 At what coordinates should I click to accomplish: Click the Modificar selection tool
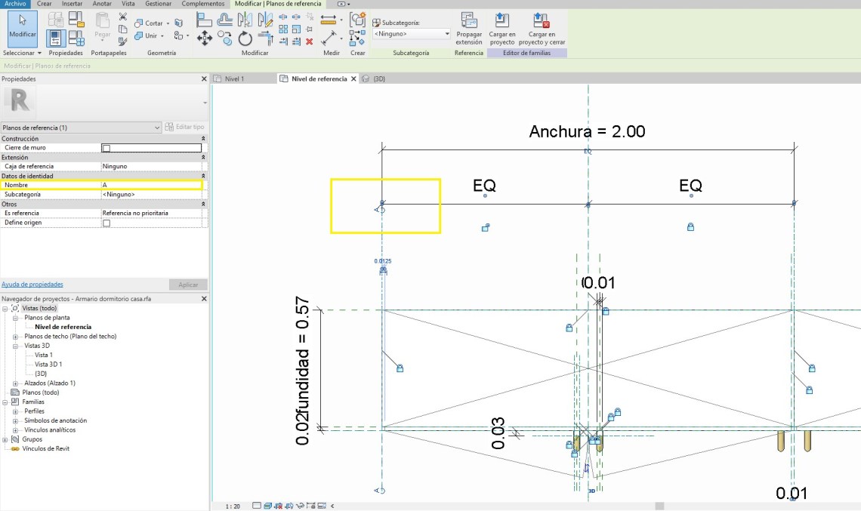pyautogui.click(x=23, y=27)
